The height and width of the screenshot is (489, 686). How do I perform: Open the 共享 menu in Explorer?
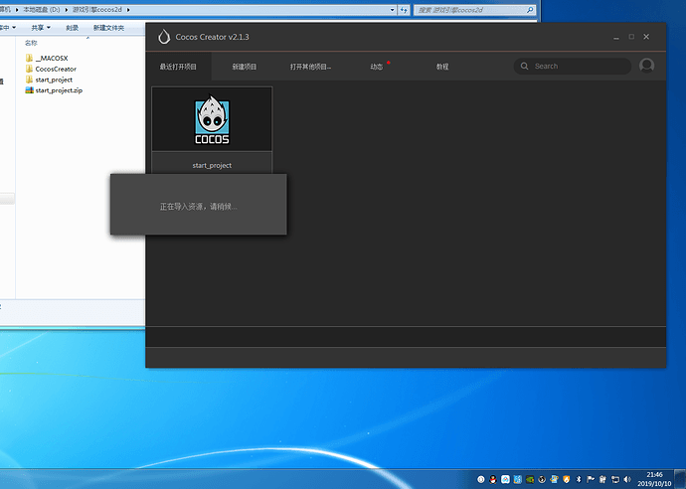point(41,28)
